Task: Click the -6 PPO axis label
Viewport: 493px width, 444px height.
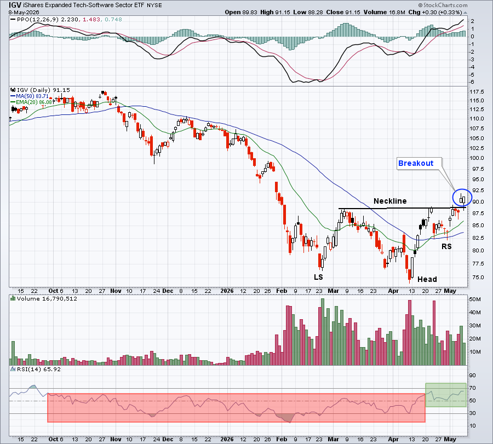Action: [x=472, y=82]
